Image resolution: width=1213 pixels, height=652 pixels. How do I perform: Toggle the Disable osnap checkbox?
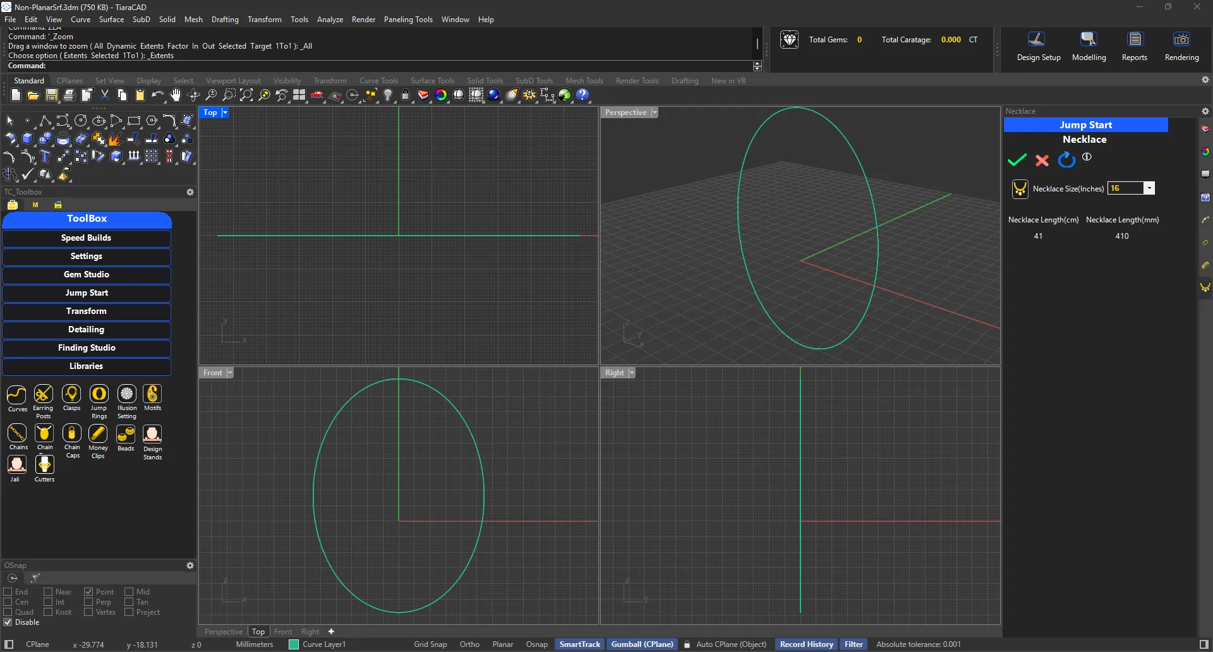pyautogui.click(x=8, y=622)
